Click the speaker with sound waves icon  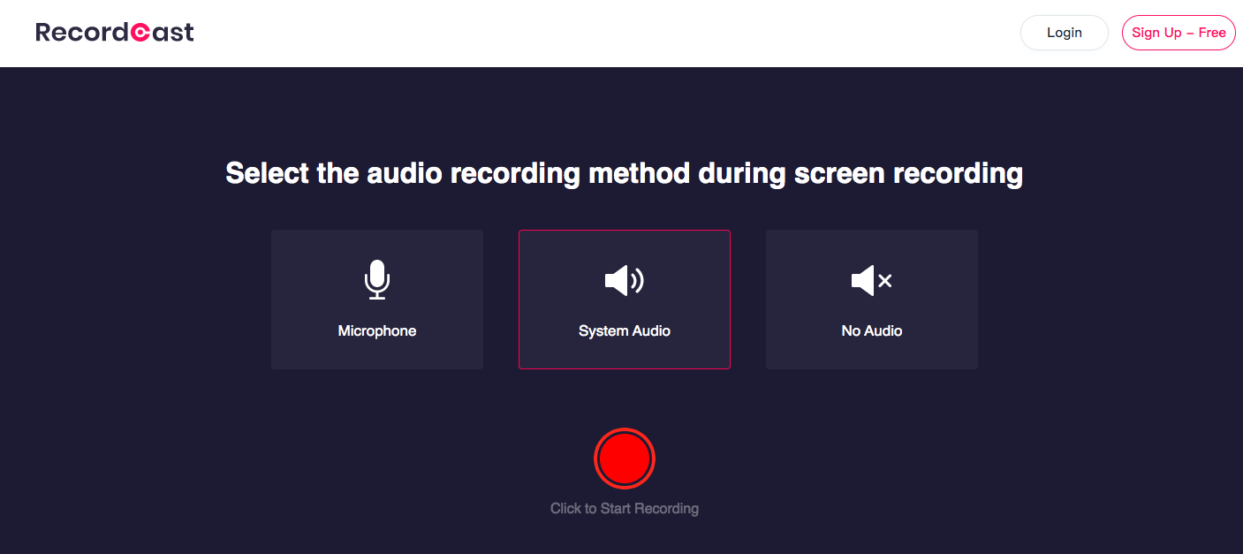point(625,281)
